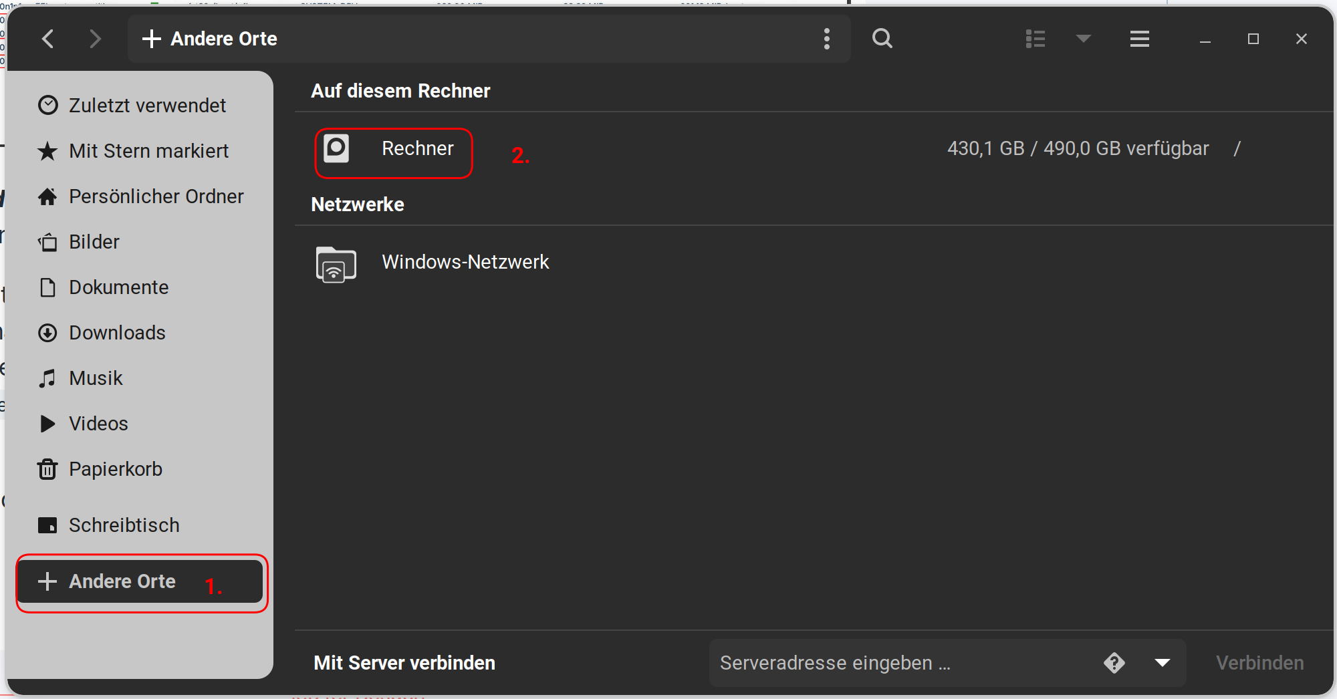
Task: Click the plus icon in path bar
Action: coord(152,39)
